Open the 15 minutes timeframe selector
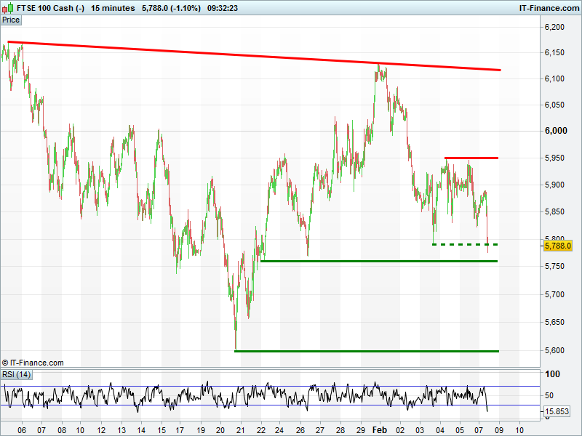The height and width of the screenshot is (436, 582). tap(113, 8)
